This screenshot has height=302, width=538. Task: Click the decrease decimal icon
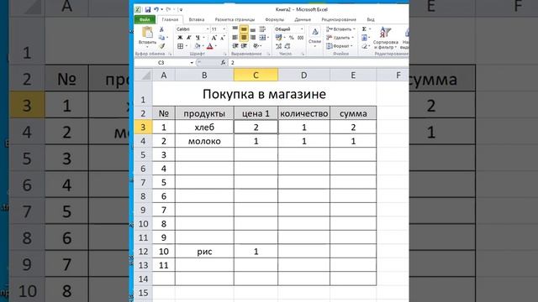(x=287, y=46)
